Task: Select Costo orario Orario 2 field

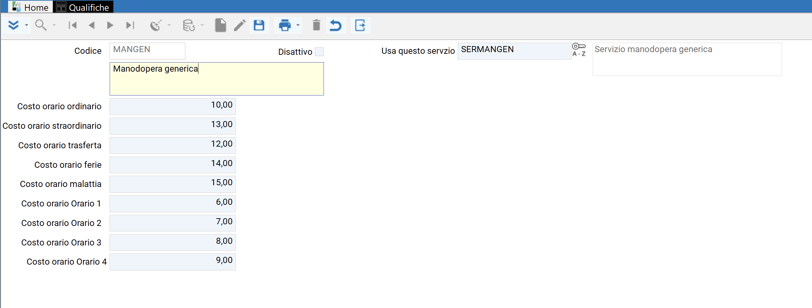Action: tap(173, 223)
